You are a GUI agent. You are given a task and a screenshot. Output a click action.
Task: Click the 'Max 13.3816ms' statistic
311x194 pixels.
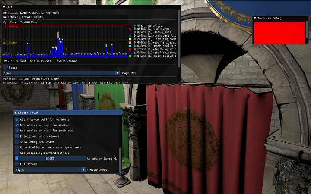[15, 61]
